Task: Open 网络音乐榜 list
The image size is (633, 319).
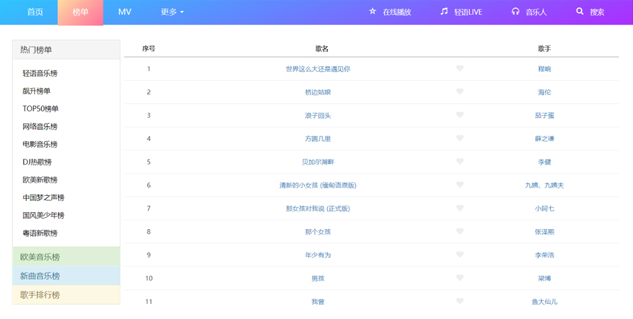Action: pyautogui.click(x=40, y=127)
